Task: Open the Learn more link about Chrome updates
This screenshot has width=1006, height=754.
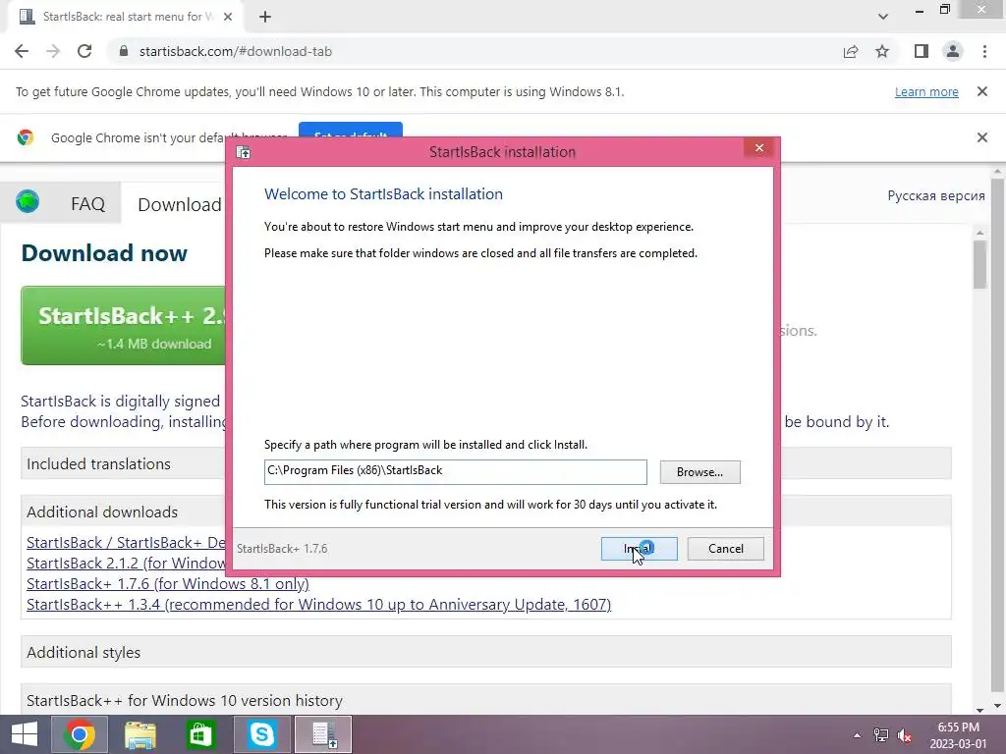Action: point(926,91)
